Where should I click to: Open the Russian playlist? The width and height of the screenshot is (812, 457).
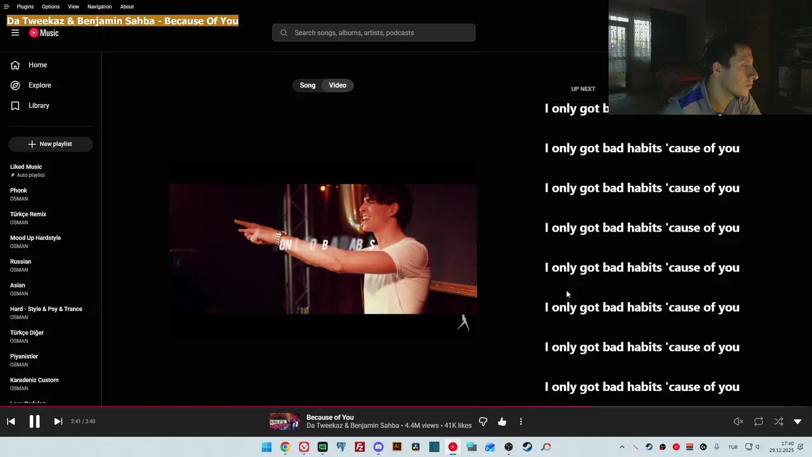51,265
